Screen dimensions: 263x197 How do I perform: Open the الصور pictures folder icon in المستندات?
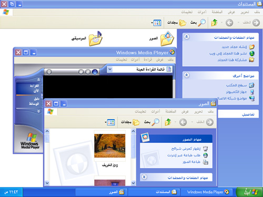click(167, 38)
